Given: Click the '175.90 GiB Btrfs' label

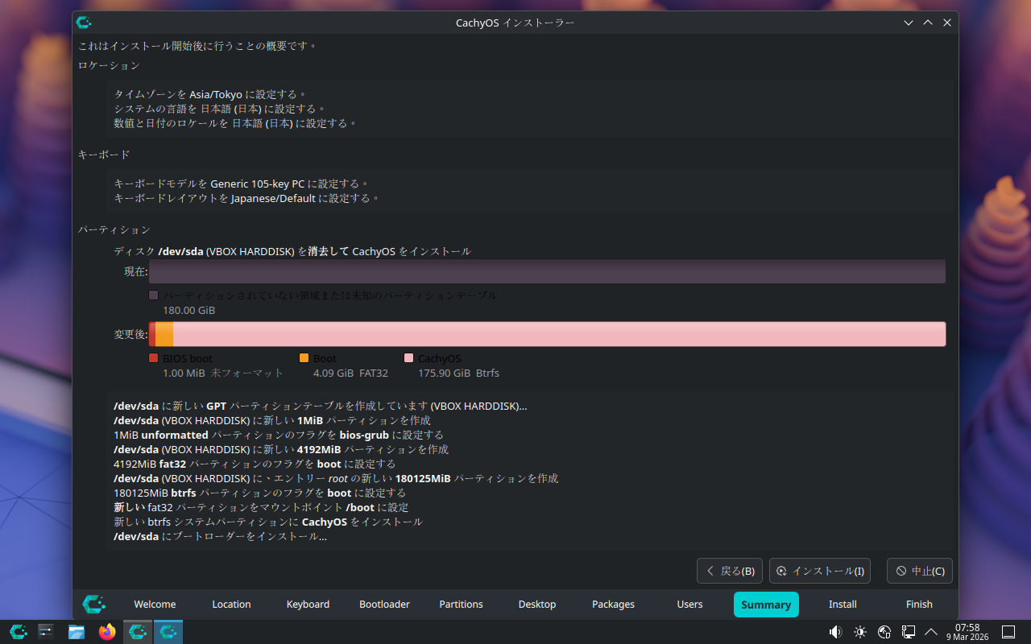Looking at the screenshot, I should (x=458, y=373).
